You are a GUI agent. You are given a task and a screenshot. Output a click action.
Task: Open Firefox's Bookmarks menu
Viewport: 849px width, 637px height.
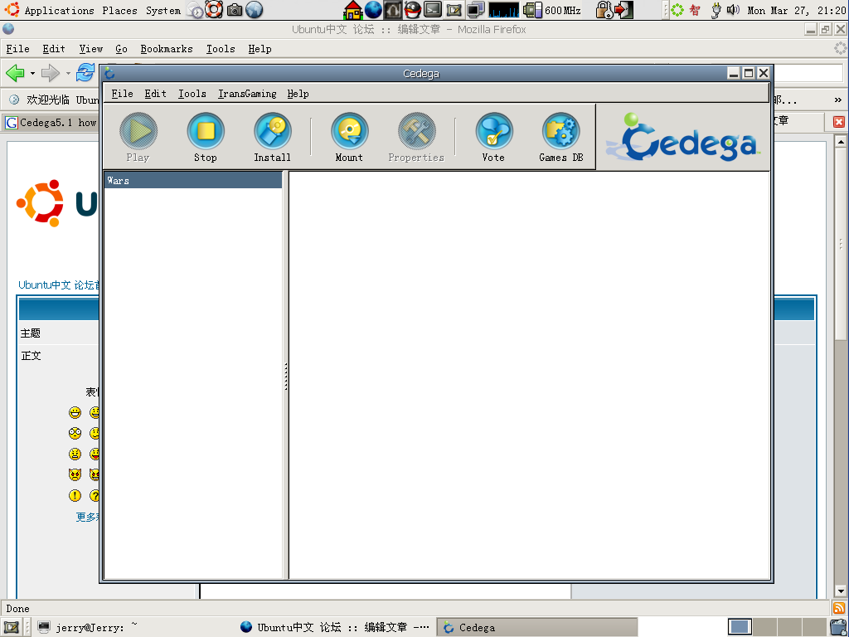[167, 49]
